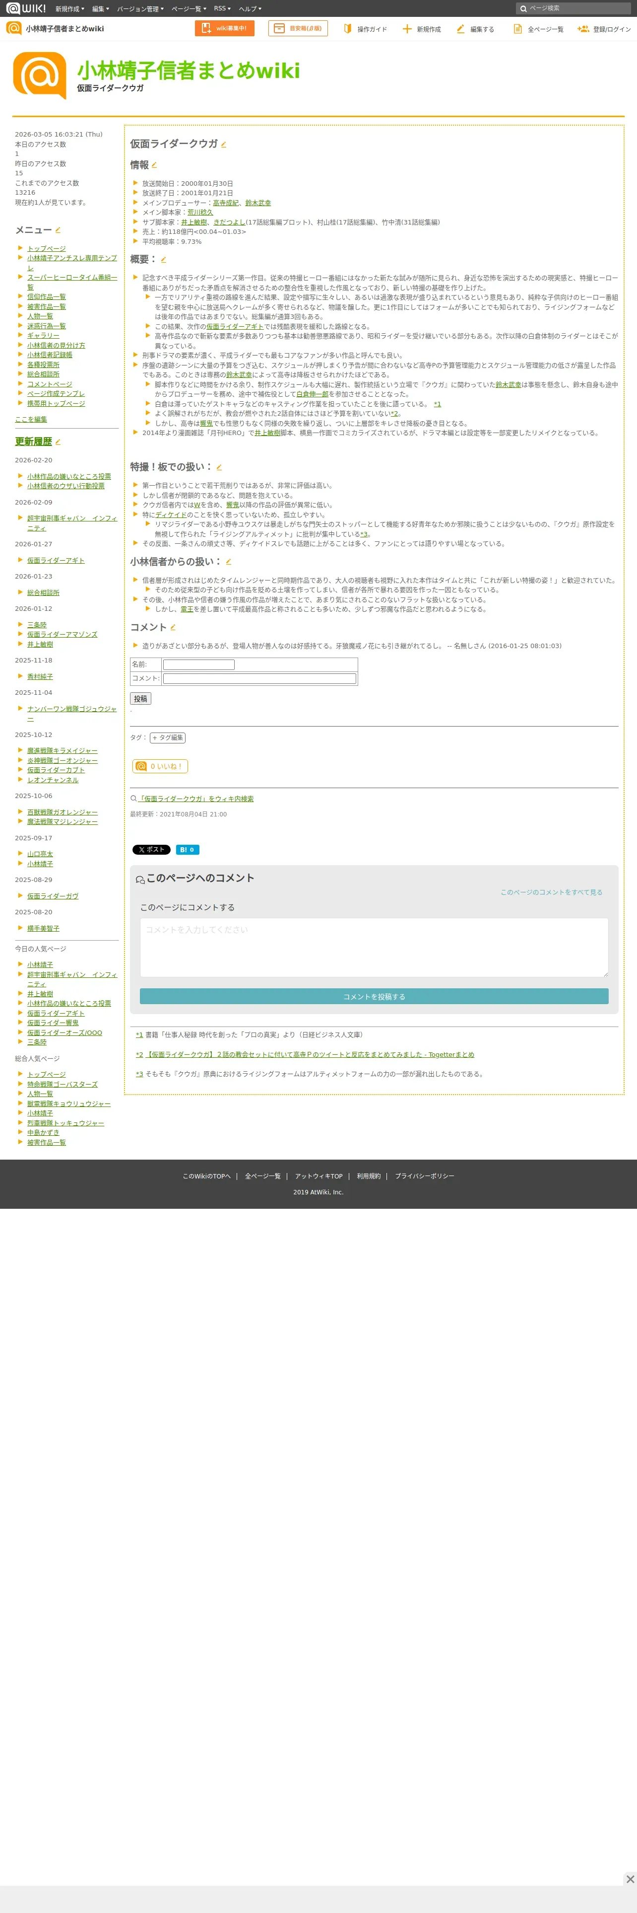Click the + タグ編集 button
637x1913 pixels.
click(x=168, y=737)
